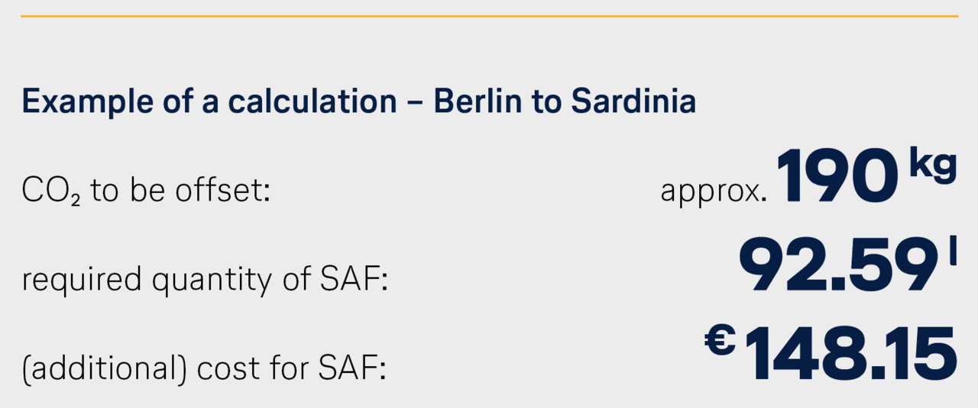This screenshot has height=408, width=978.
Task: Click the 'required quantity of SAF:' label
Action: coord(206,280)
